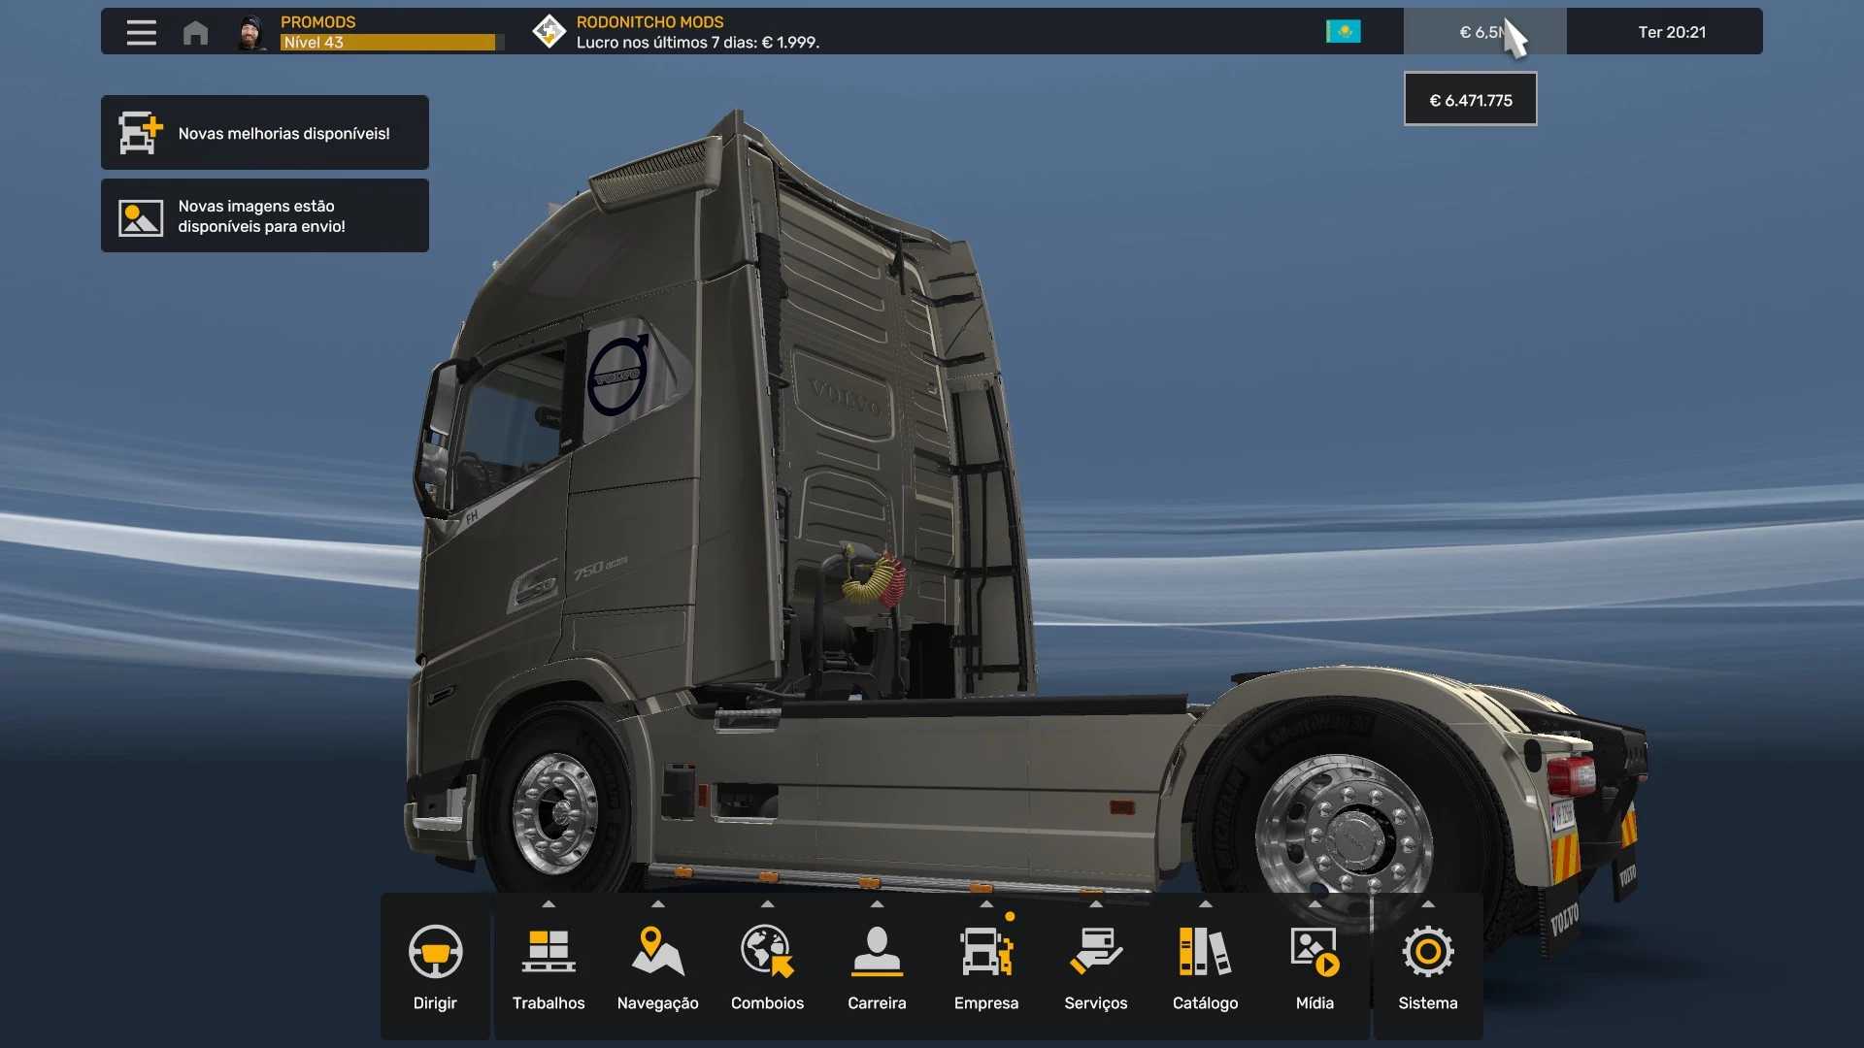Click the driver profile avatar
The image size is (1864, 1048).
(x=252, y=32)
